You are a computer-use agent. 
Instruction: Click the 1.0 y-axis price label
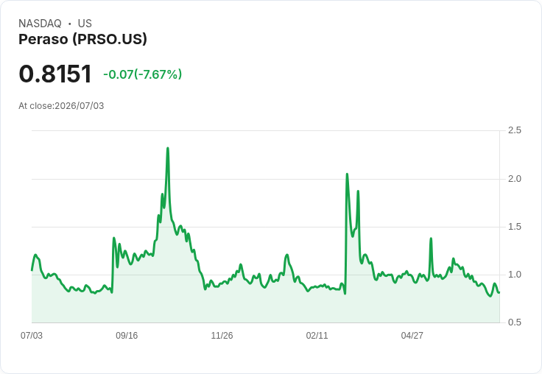[514, 275]
